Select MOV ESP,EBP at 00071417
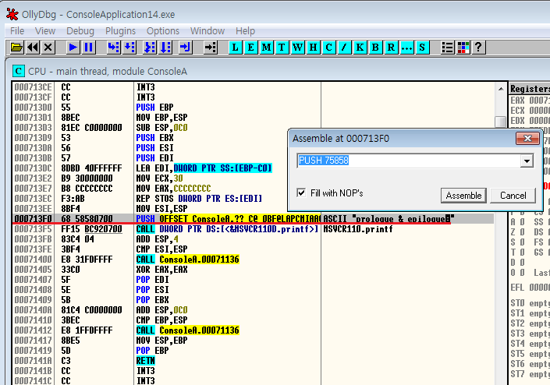Viewport: 550px width, 385px height. pos(253,341)
